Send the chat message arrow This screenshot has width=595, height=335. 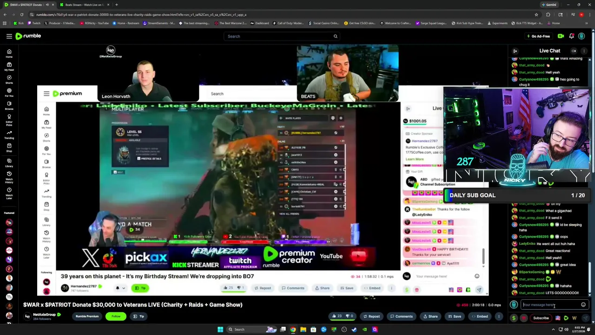[585, 318]
